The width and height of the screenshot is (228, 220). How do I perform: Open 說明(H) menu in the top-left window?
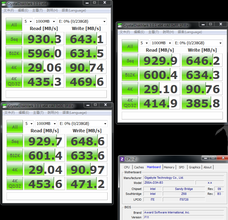52,10
